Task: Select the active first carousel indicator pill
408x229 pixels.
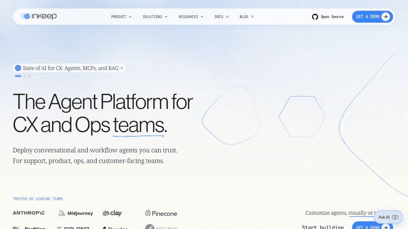Action: coord(18,76)
